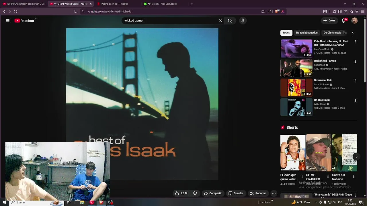Open the account avatar menu

(x=355, y=21)
